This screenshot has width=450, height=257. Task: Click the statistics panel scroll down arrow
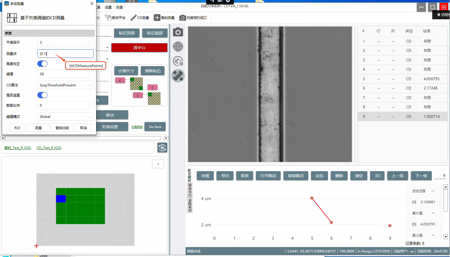[x=445, y=237]
